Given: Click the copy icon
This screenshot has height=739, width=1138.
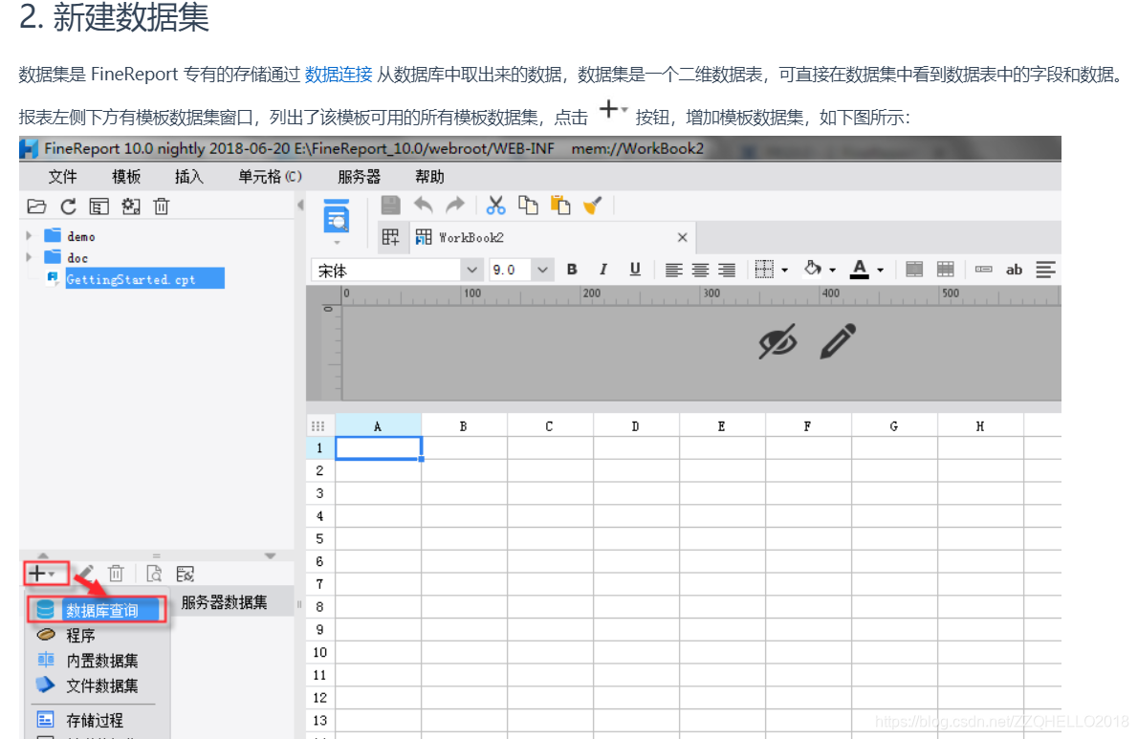Looking at the screenshot, I should 528,206.
